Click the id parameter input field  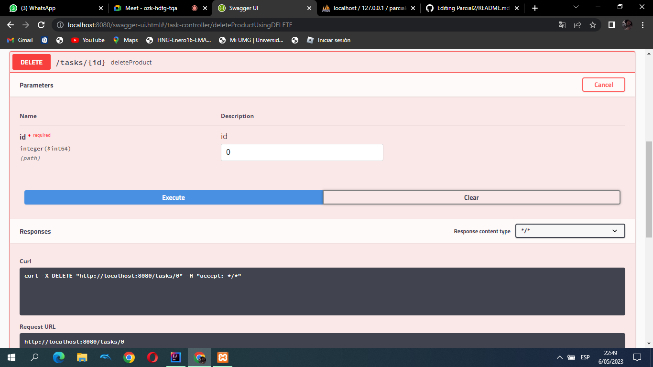[x=302, y=152]
